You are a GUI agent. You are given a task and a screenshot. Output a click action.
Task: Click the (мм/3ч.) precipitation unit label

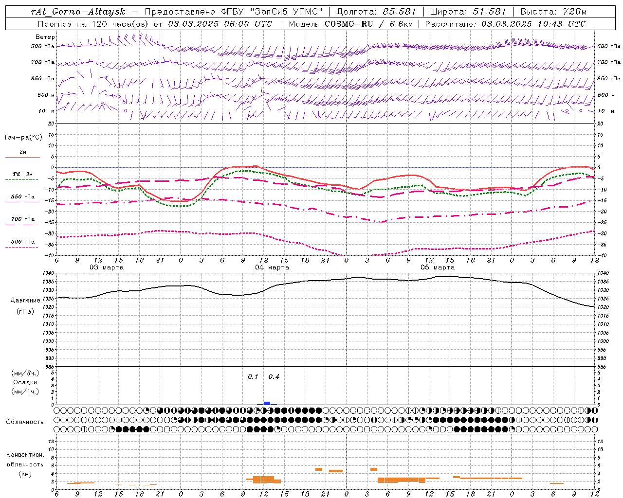click(25, 373)
